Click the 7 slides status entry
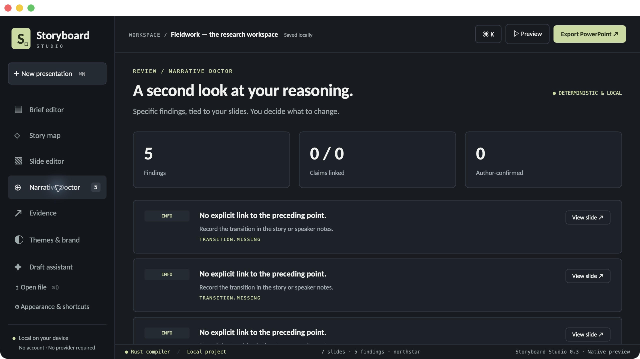Screen dimensions: 640x359 pos(333,351)
